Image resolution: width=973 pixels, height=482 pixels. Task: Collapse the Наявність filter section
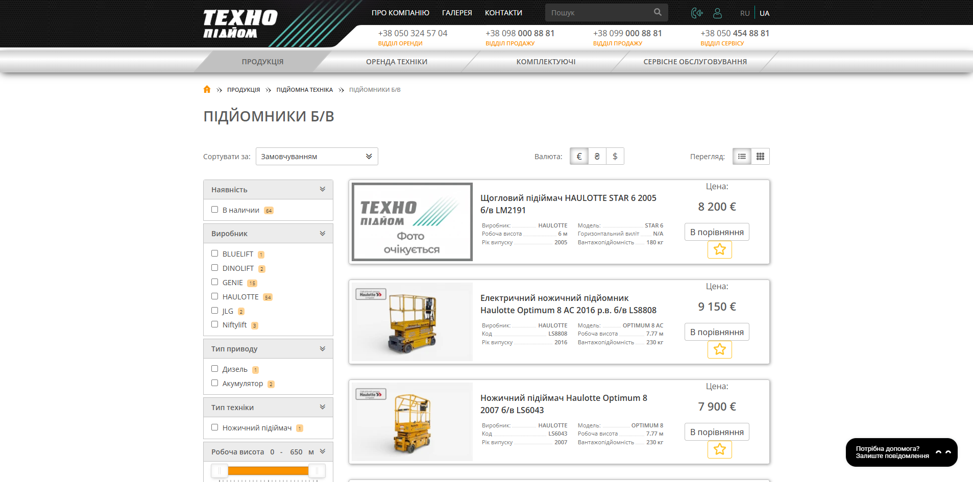point(323,189)
